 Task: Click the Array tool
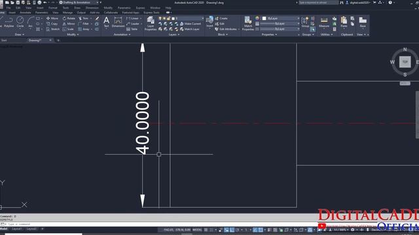click(84, 29)
